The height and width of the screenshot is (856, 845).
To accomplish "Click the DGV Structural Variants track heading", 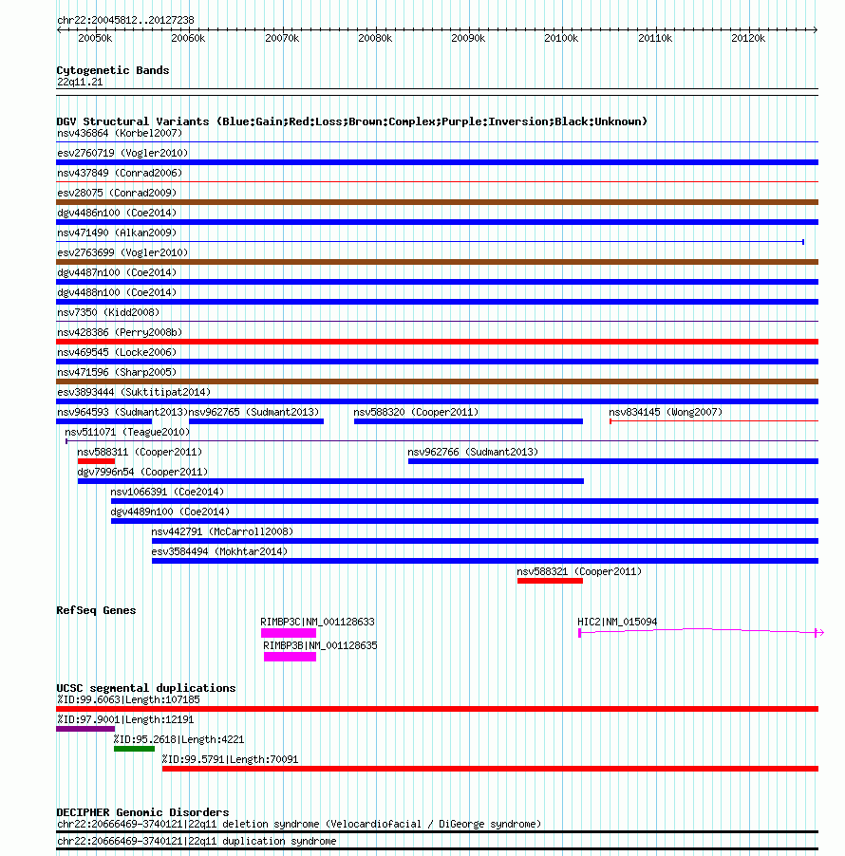I will coord(351,121).
